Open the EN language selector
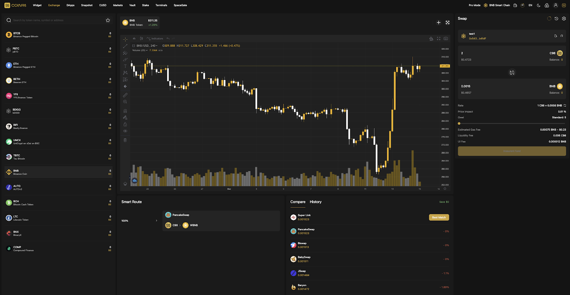Image resolution: width=570 pixels, height=295 pixels. (530, 5)
